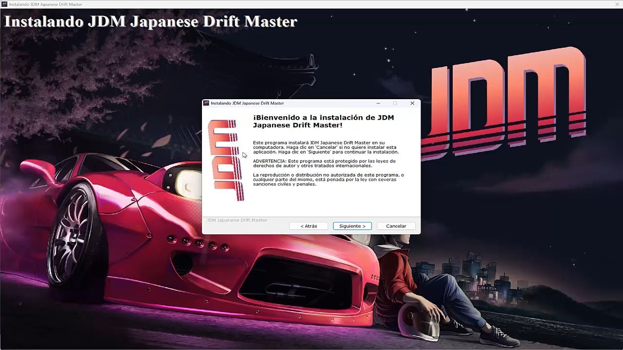Go back with the < Atrás button
The width and height of the screenshot is (623, 350).
(309, 226)
